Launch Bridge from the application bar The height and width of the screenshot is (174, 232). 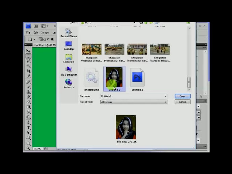point(36,26)
